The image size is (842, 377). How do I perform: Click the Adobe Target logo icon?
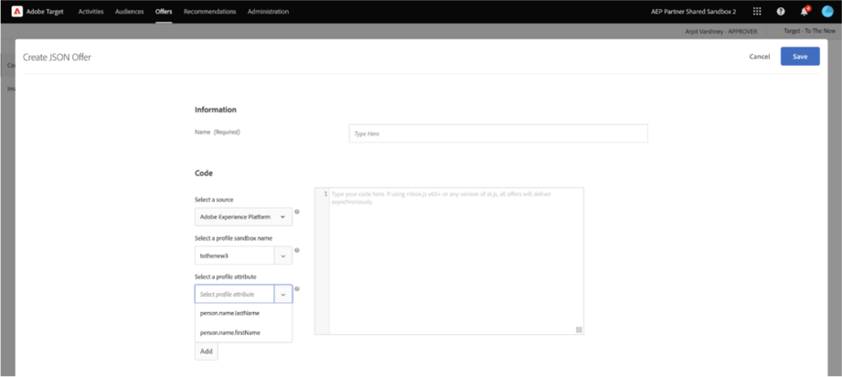17,11
